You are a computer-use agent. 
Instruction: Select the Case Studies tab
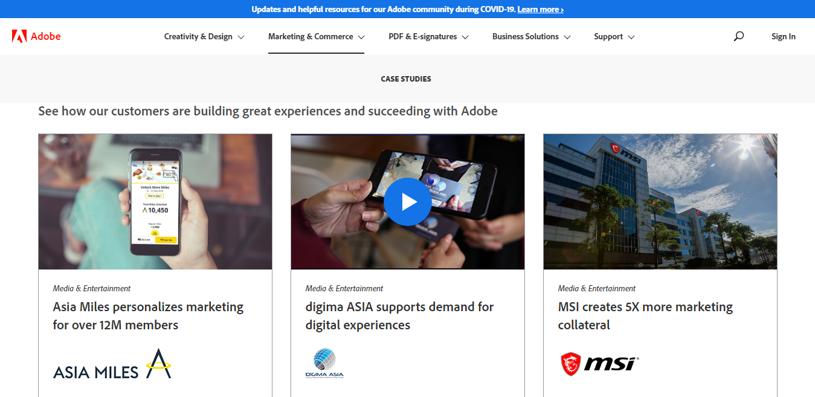point(406,79)
